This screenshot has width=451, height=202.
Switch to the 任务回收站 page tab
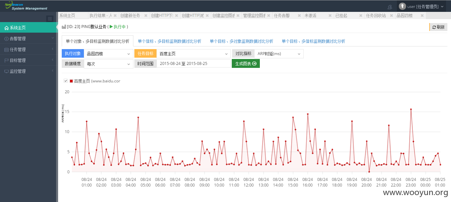pyautogui.click(x=376, y=15)
